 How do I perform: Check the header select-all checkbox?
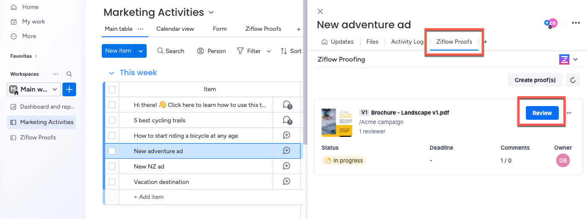pyautogui.click(x=112, y=89)
